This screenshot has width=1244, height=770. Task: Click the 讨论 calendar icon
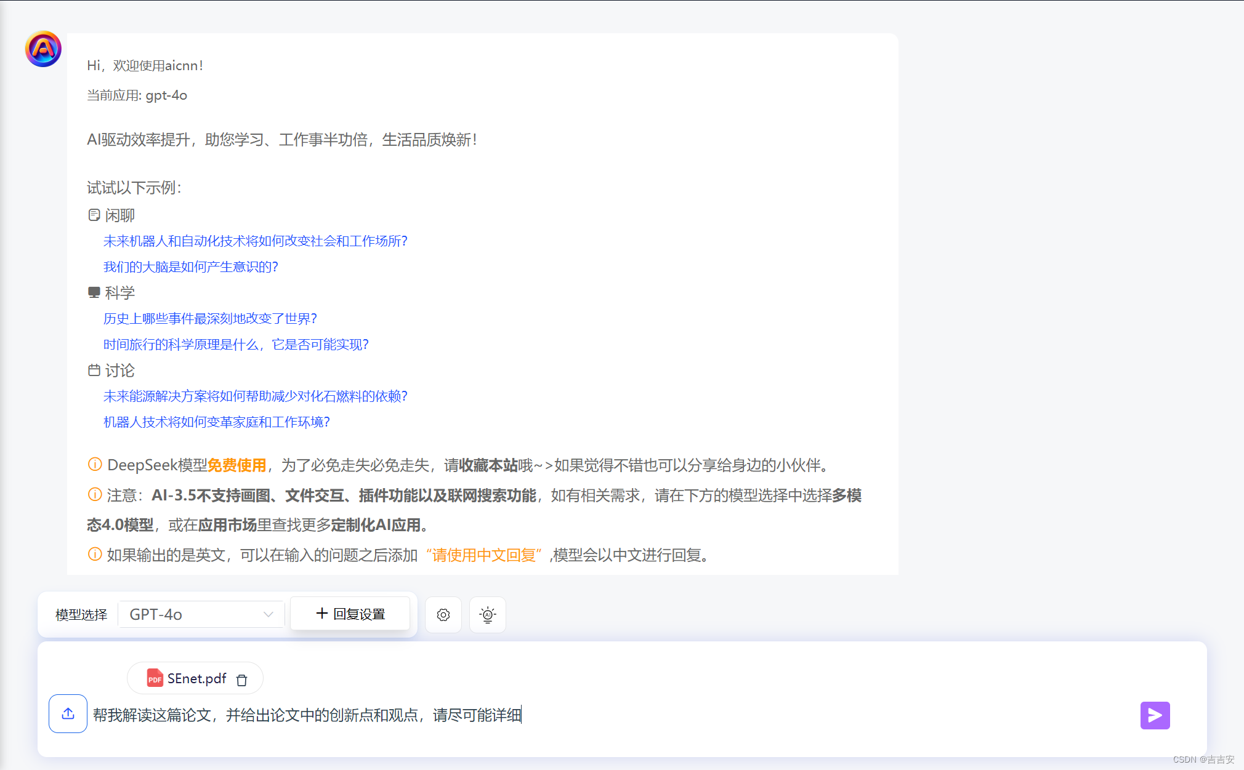pos(93,370)
